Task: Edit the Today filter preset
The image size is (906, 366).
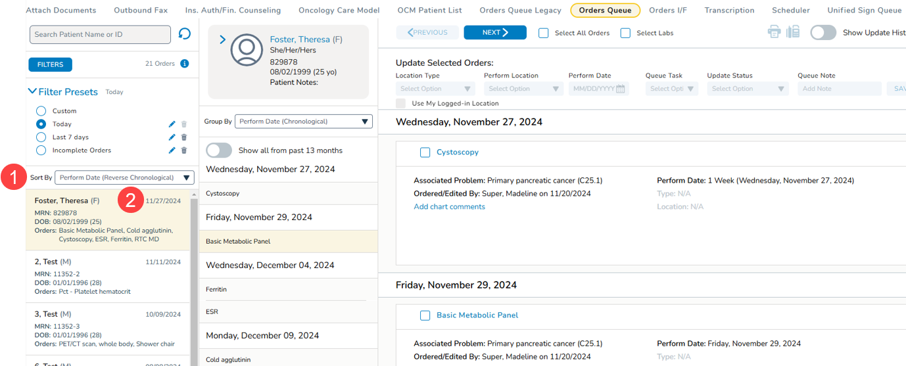Action: click(x=172, y=124)
